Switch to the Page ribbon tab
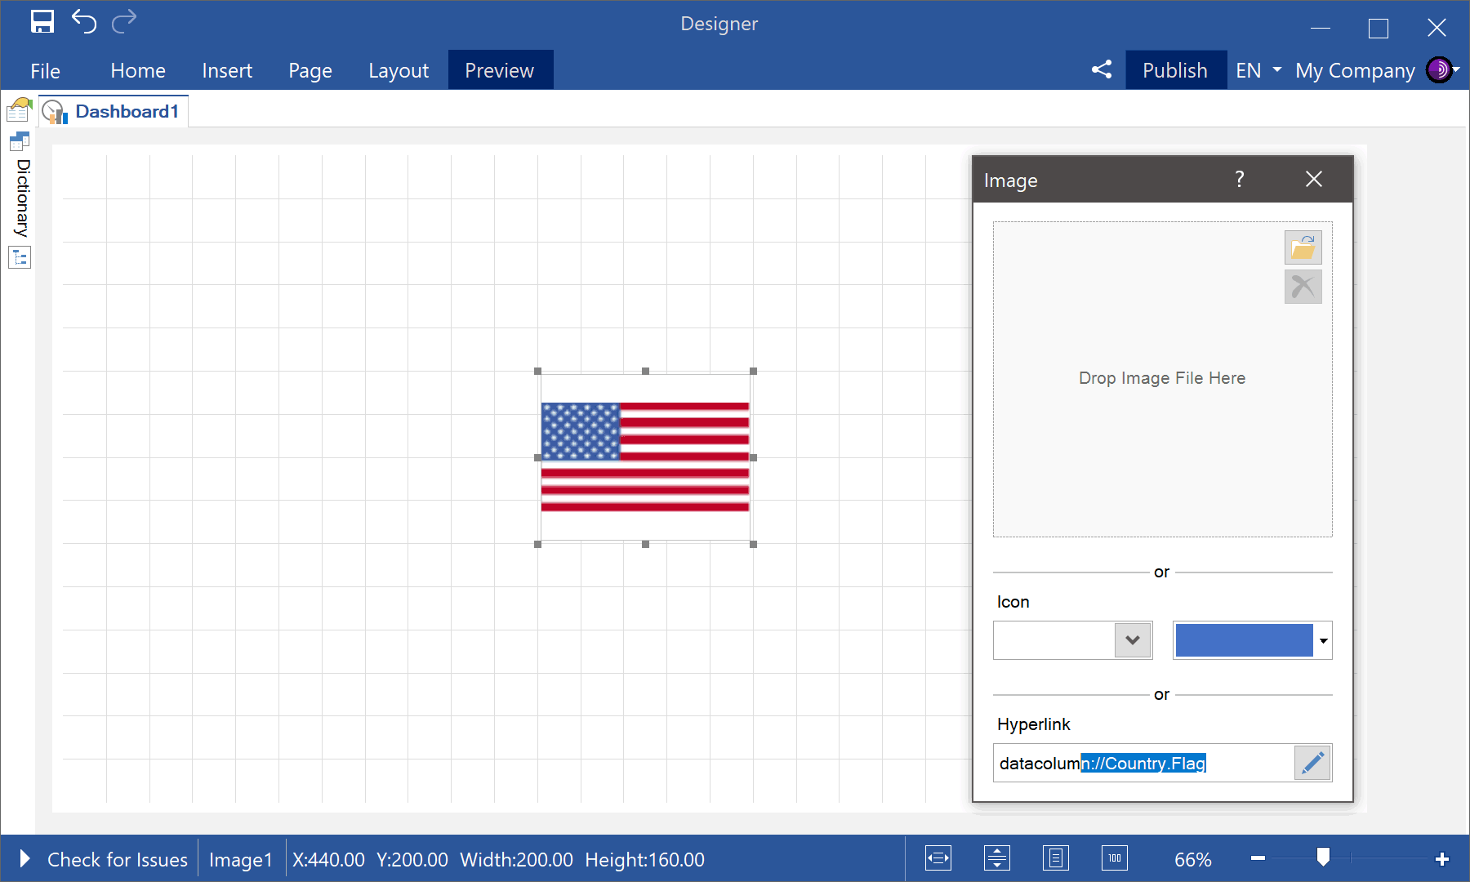The image size is (1470, 882). 310,70
